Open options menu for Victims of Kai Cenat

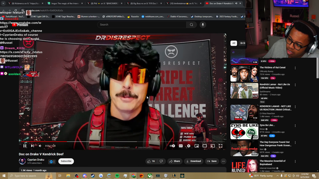tap(295, 68)
